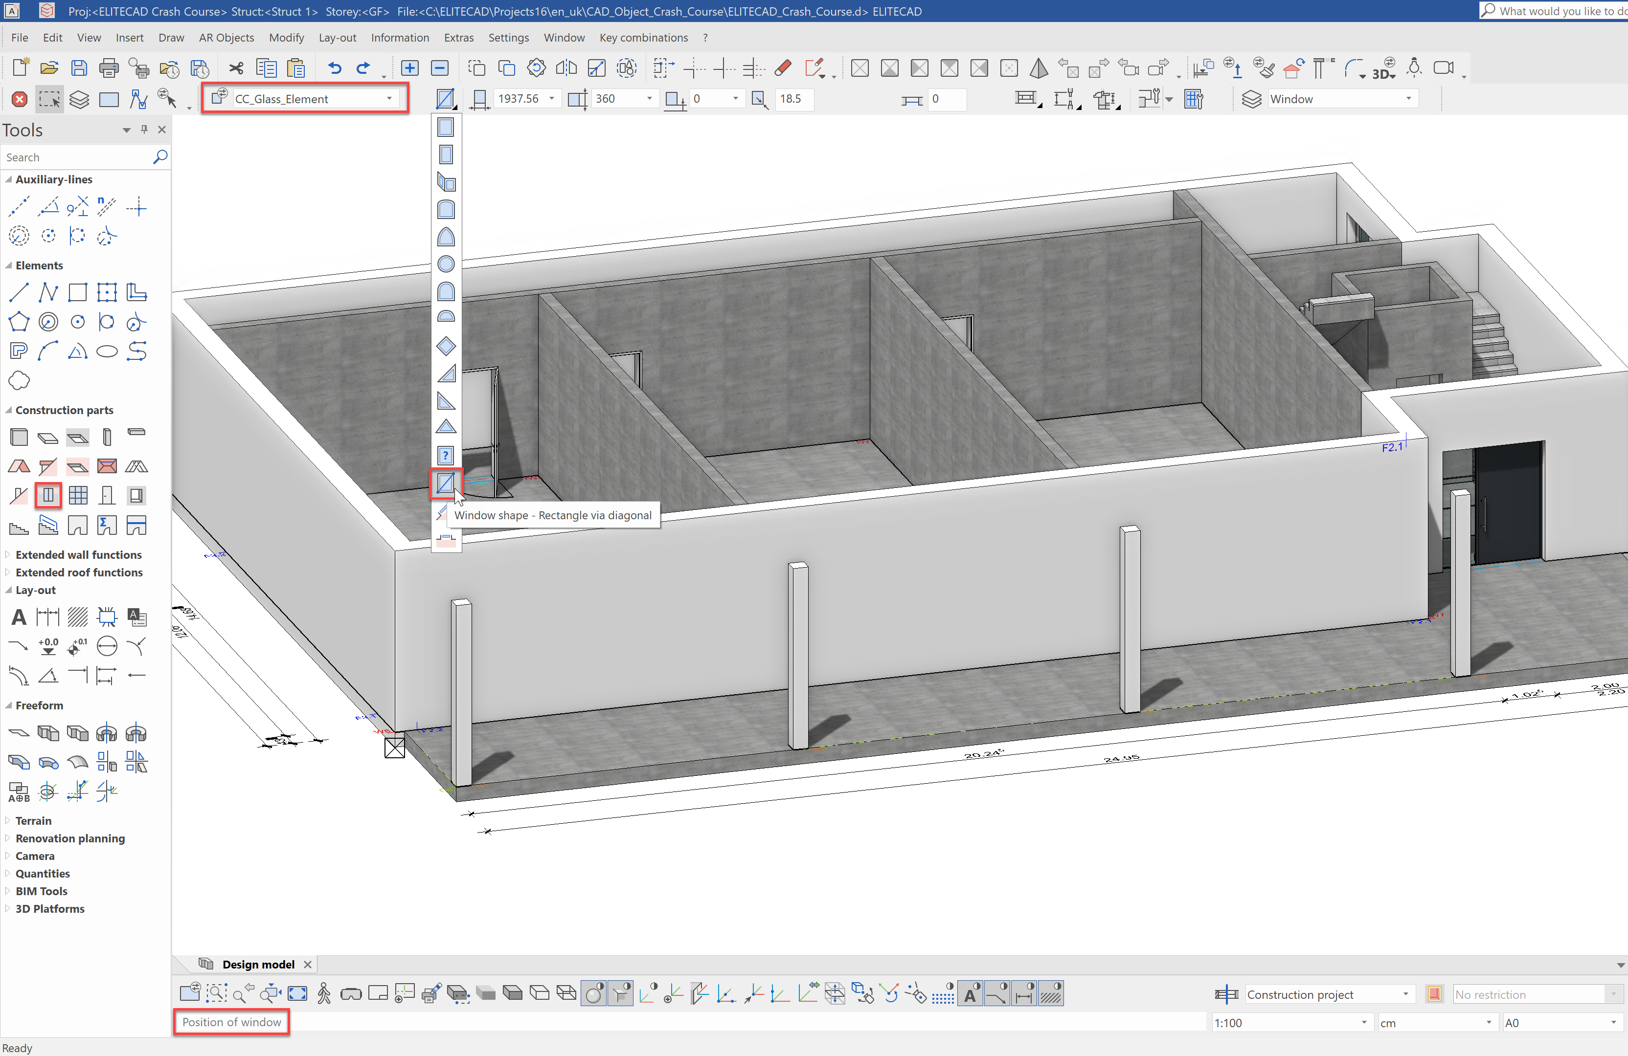
Task: Choose Rectangle via diagonal window shape
Action: coord(445,483)
